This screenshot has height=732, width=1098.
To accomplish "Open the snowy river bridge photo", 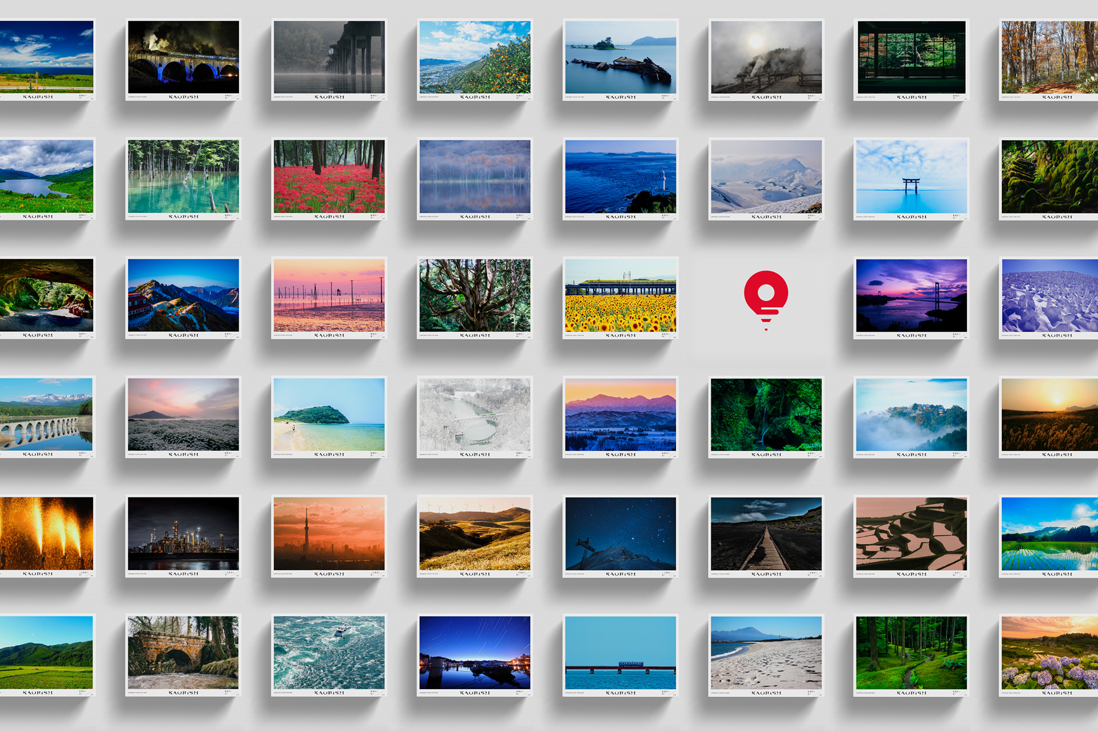I will [x=475, y=415].
